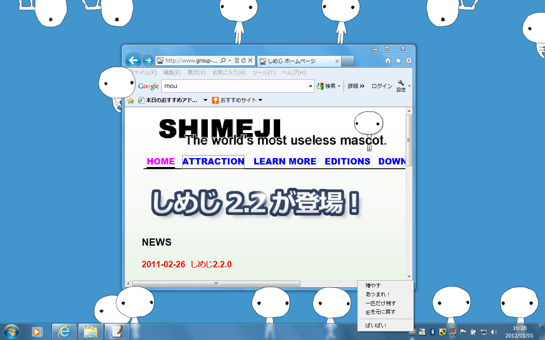Open Windows Media Player from taskbar
Viewport: 545px width, 340px height.
[37, 331]
